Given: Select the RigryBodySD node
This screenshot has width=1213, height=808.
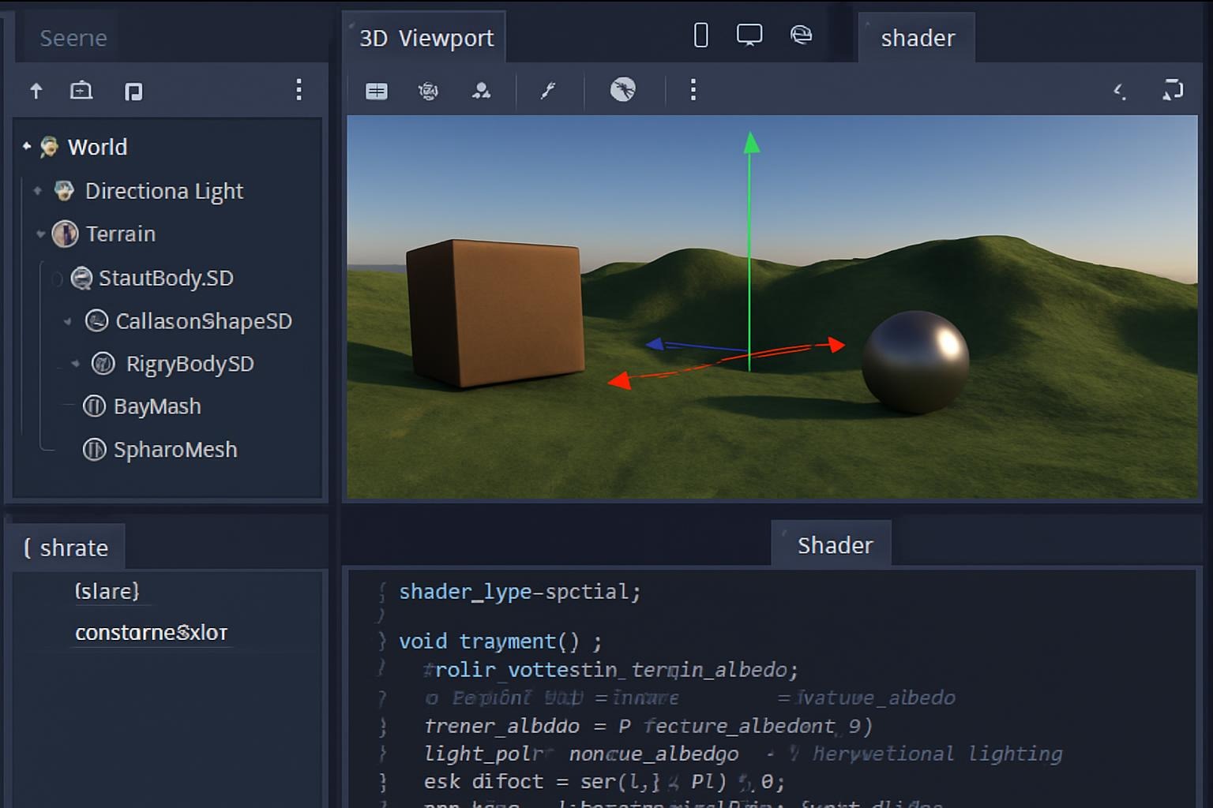Looking at the screenshot, I should point(190,364).
